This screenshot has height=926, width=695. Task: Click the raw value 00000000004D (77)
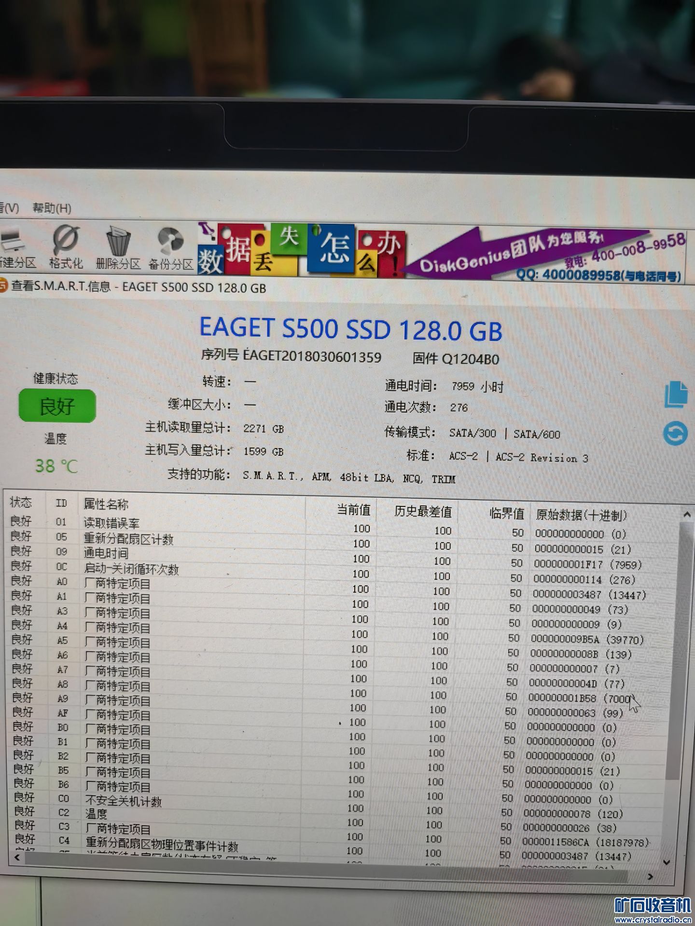[577, 683]
